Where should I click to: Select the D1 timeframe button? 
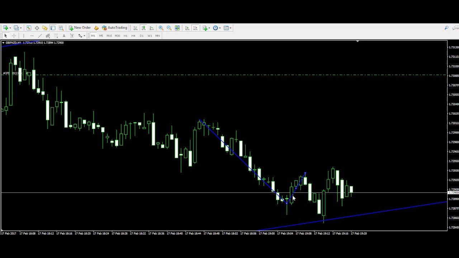[142, 36]
